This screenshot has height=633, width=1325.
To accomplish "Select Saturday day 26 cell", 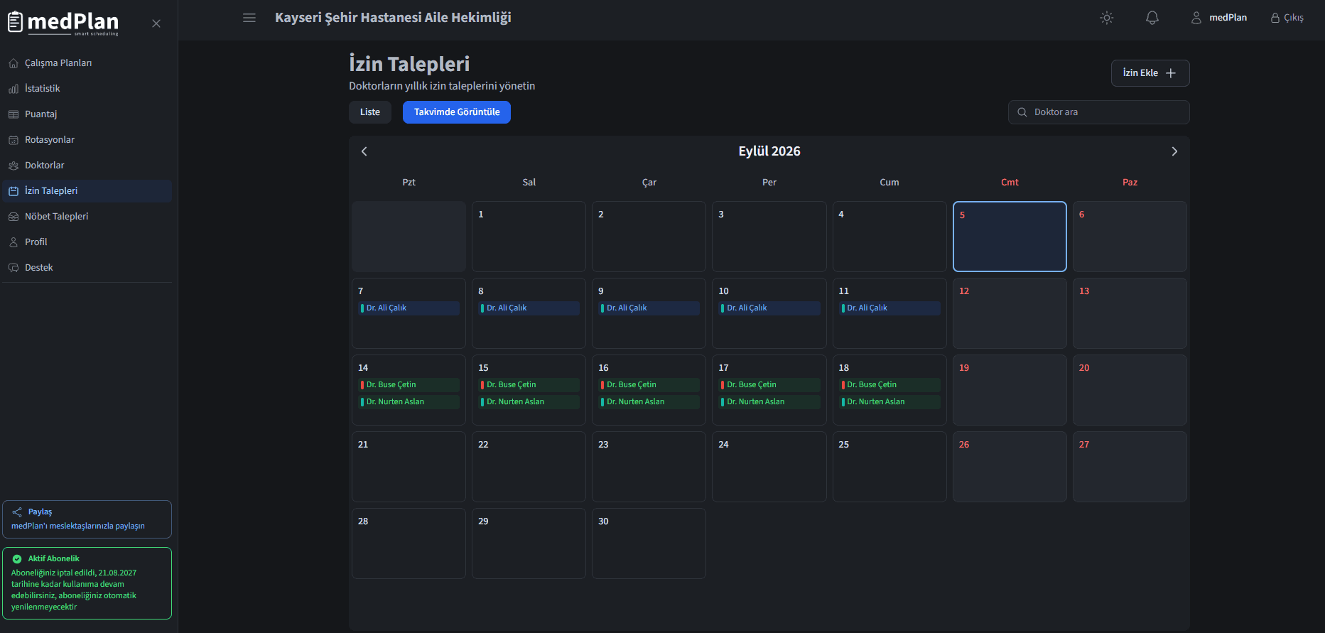I will pyautogui.click(x=1010, y=467).
